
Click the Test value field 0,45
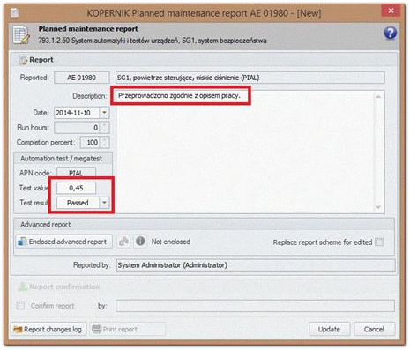(x=76, y=188)
